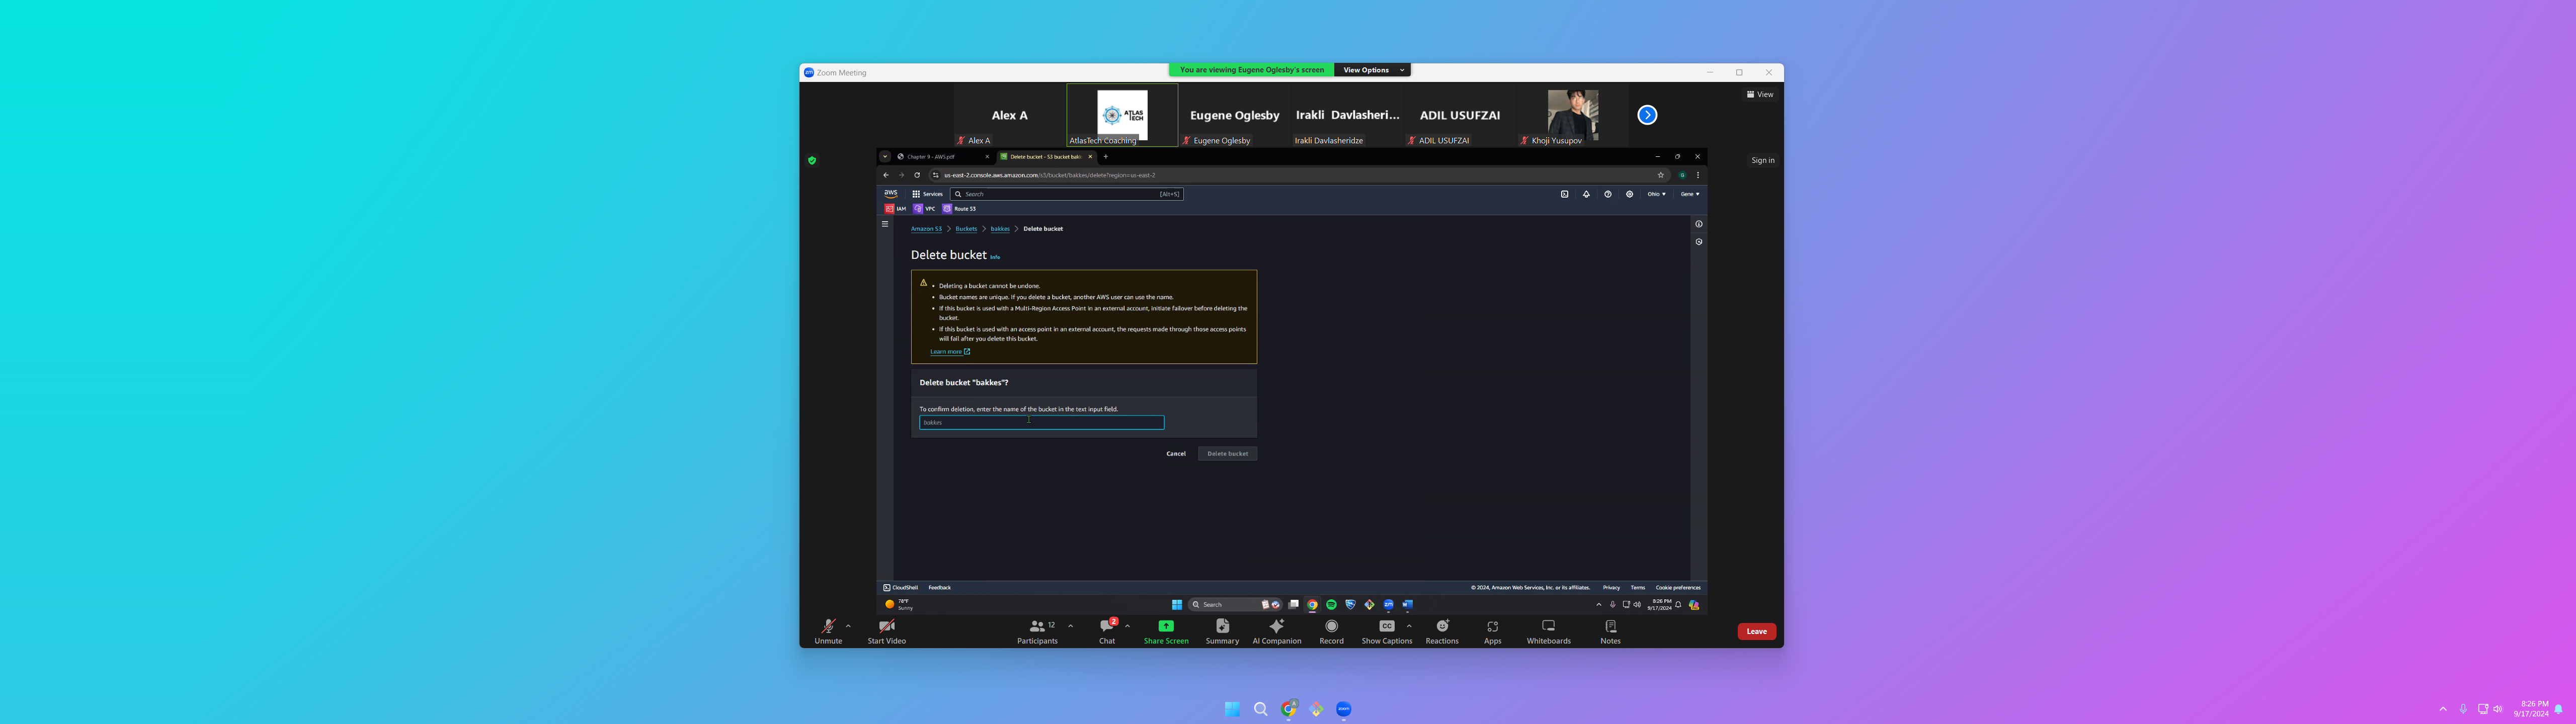Toggle Start Video camera button
Screen dimensions: 2576x724
click(x=886, y=627)
